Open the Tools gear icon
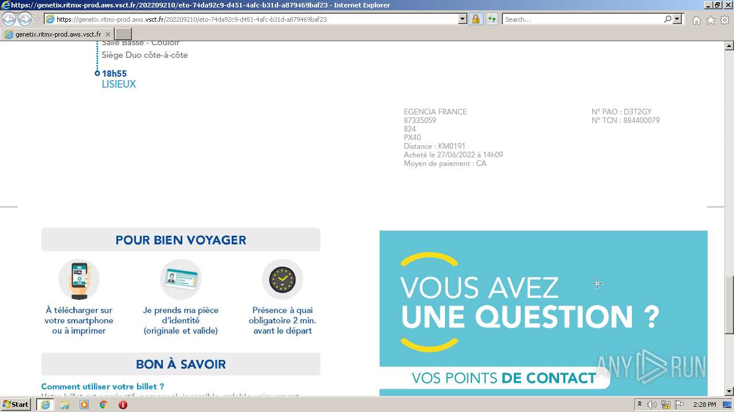 click(725, 20)
